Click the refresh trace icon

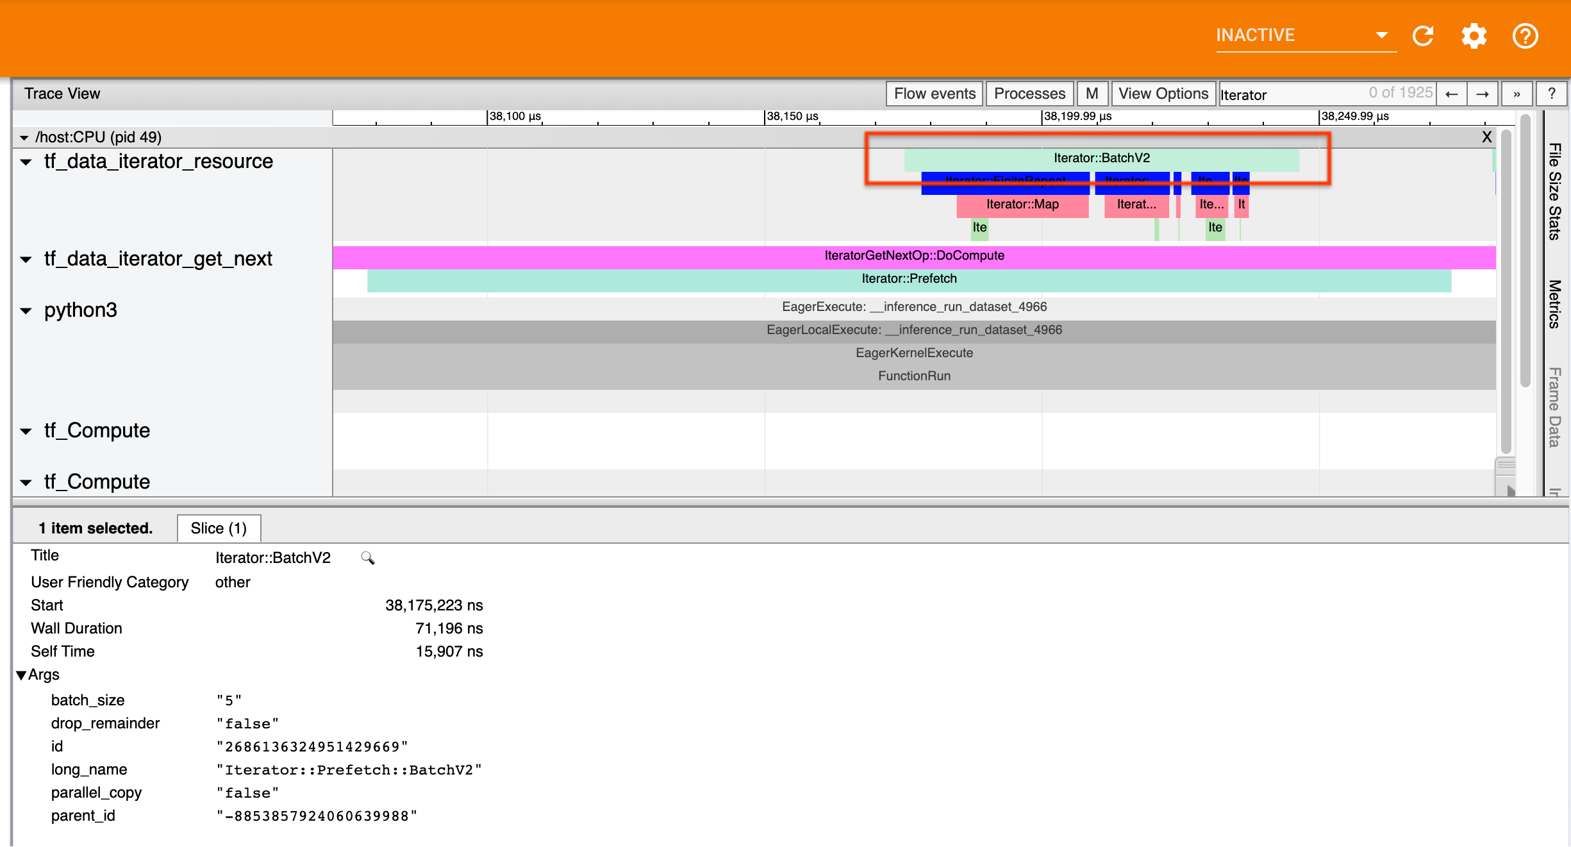point(1423,37)
